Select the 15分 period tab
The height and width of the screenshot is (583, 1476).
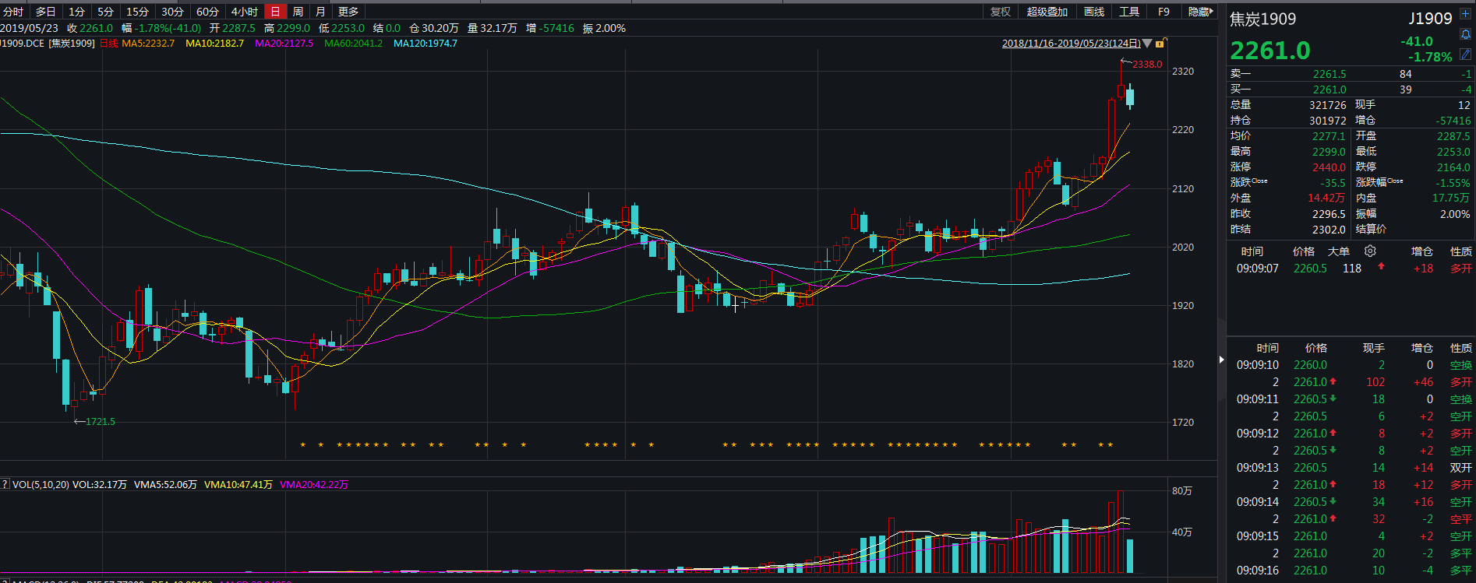click(x=137, y=12)
